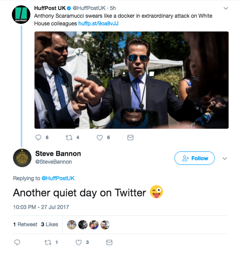Viewport: 242px width, 257px height.
Task: Show the list of 3 Likes
Action: [50, 224]
